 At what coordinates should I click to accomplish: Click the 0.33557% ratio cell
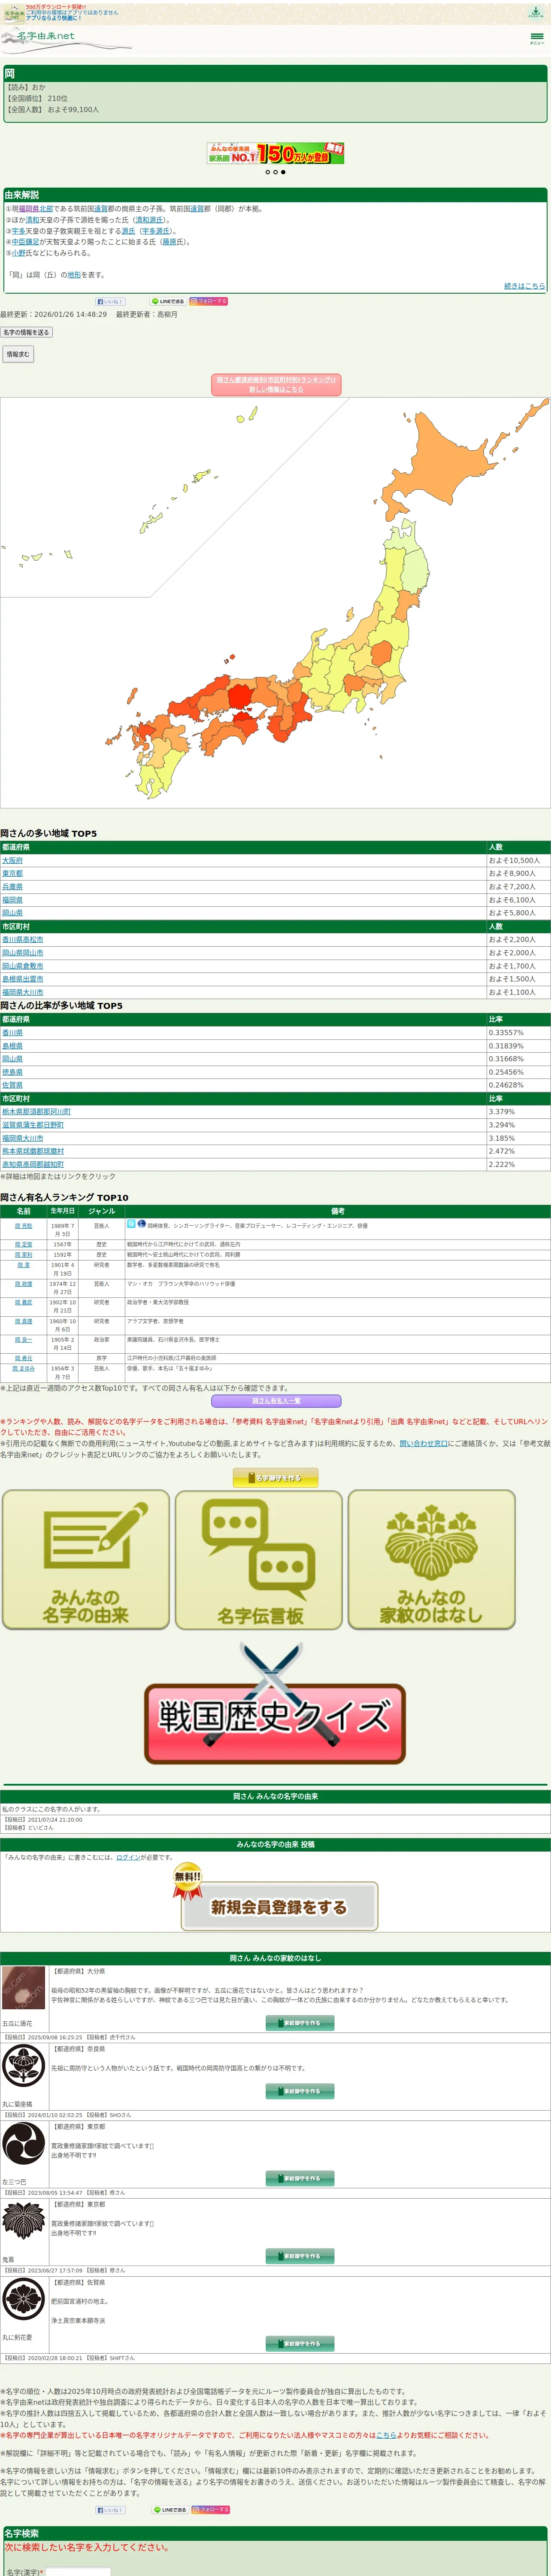coord(518,1033)
